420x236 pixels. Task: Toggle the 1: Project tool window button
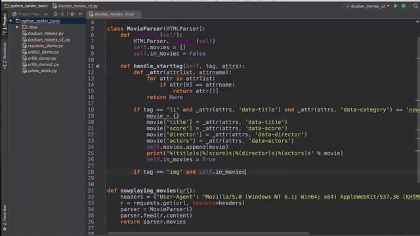click(x=5, y=24)
